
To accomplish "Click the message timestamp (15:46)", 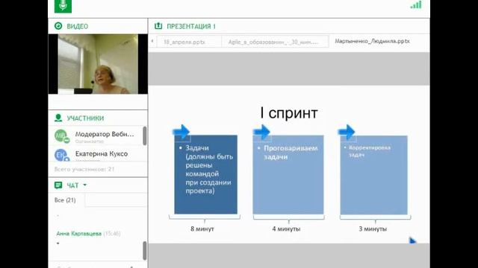I will coord(112,233).
